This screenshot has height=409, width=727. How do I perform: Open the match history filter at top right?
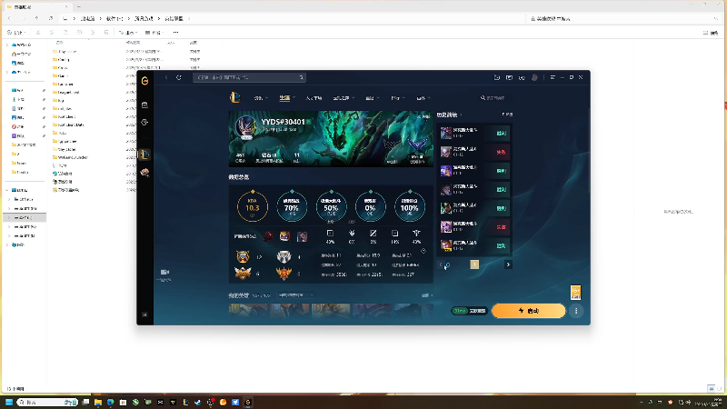point(507,115)
